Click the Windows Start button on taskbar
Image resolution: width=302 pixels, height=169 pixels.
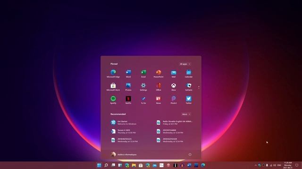pos(99,165)
